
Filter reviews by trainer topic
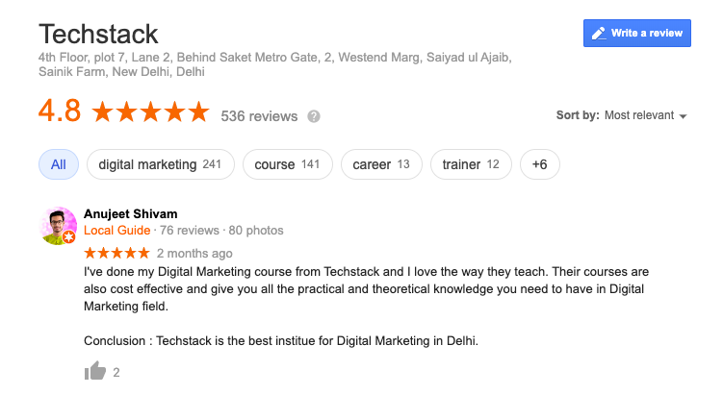pos(471,164)
